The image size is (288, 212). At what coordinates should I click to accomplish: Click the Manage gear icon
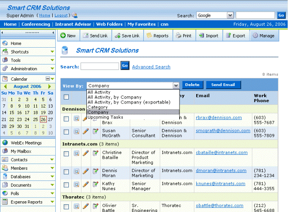(x=255, y=36)
